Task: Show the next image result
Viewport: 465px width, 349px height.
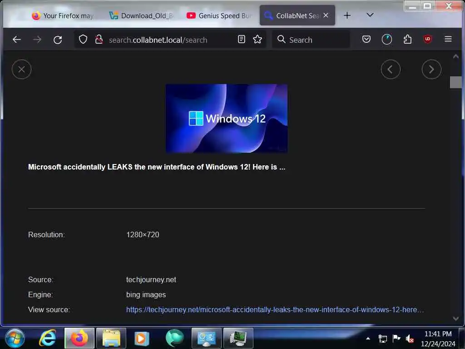Action: 431,70
